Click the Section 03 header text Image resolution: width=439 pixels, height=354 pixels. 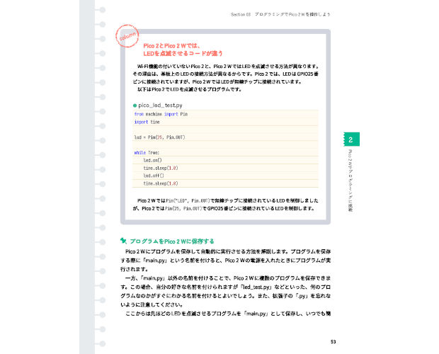241,14
